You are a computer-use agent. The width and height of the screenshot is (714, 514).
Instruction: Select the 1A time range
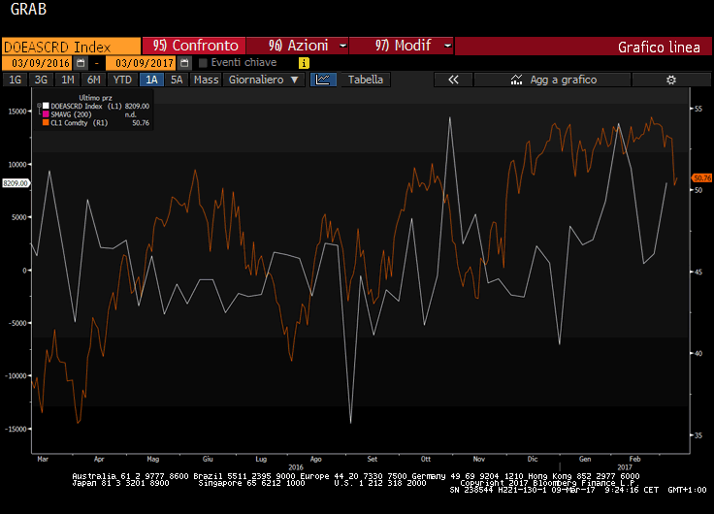pos(152,80)
